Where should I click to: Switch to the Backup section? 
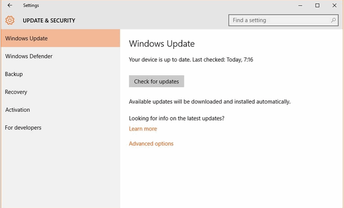[60, 74]
